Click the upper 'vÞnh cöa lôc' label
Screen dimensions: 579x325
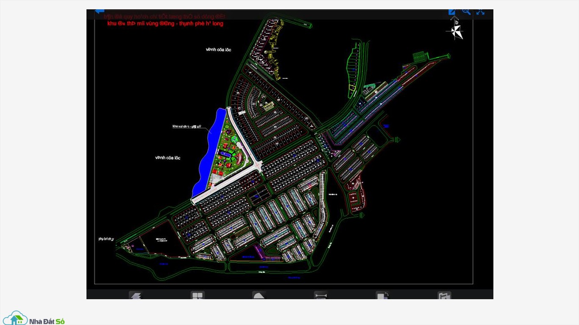pos(218,50)
